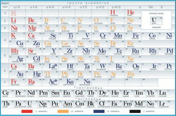Click the Cu медь element

tap(17, 44)
